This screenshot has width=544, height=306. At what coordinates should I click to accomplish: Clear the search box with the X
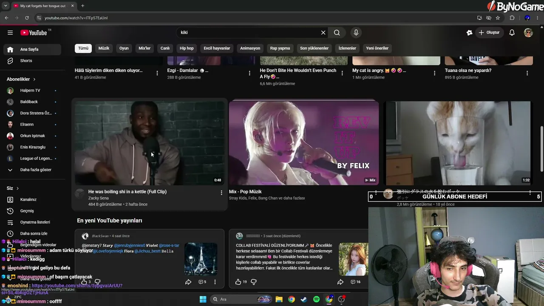323,32
